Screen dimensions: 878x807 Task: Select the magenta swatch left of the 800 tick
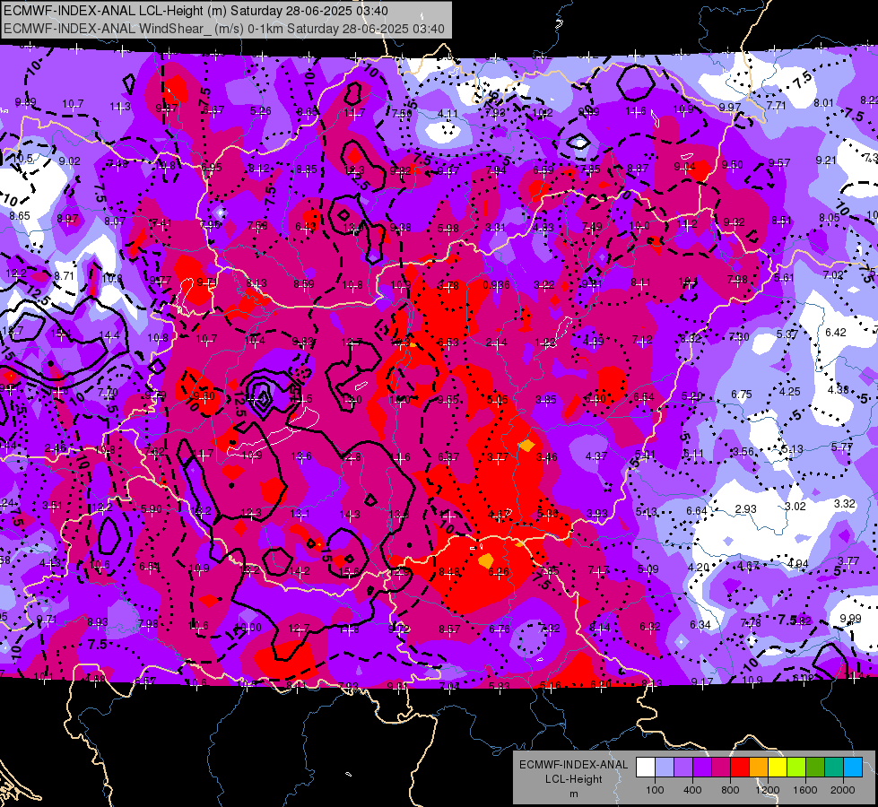tap(721, 768)
